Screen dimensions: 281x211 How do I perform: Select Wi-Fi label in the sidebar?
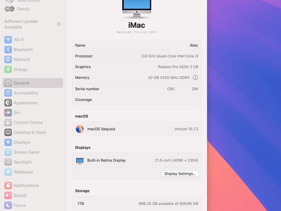(19, 40)
